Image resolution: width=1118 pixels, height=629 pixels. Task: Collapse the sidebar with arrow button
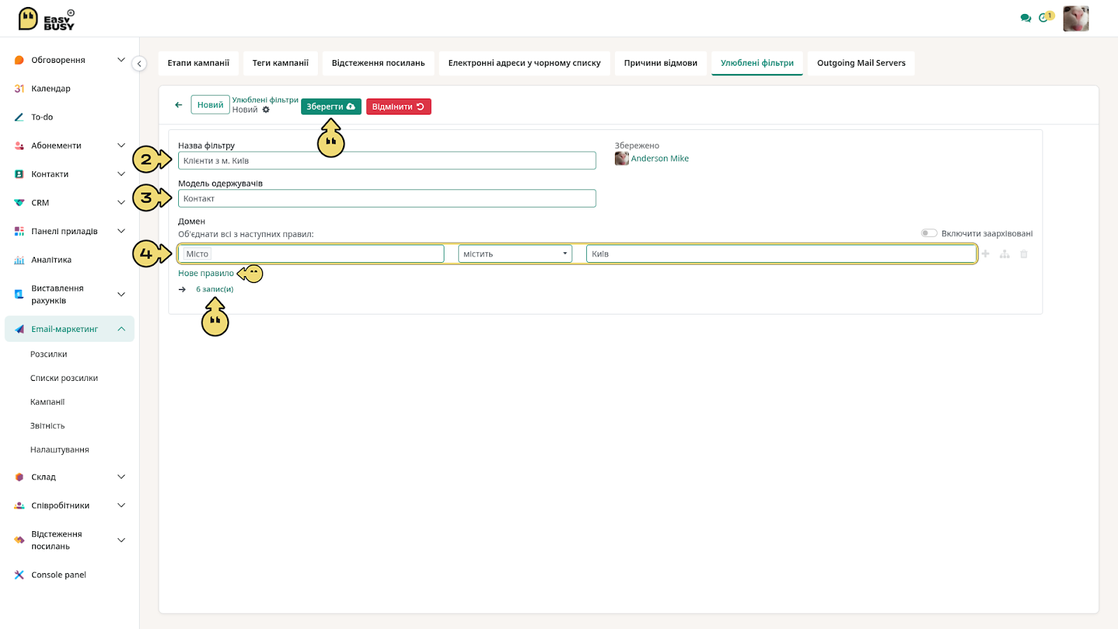139,64
